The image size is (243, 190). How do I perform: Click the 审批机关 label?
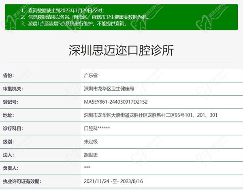click(13, 89)
